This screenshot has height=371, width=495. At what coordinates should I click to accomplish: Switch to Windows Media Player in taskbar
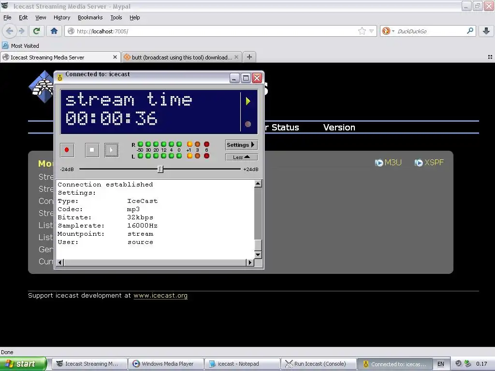[x=166, y=364]
